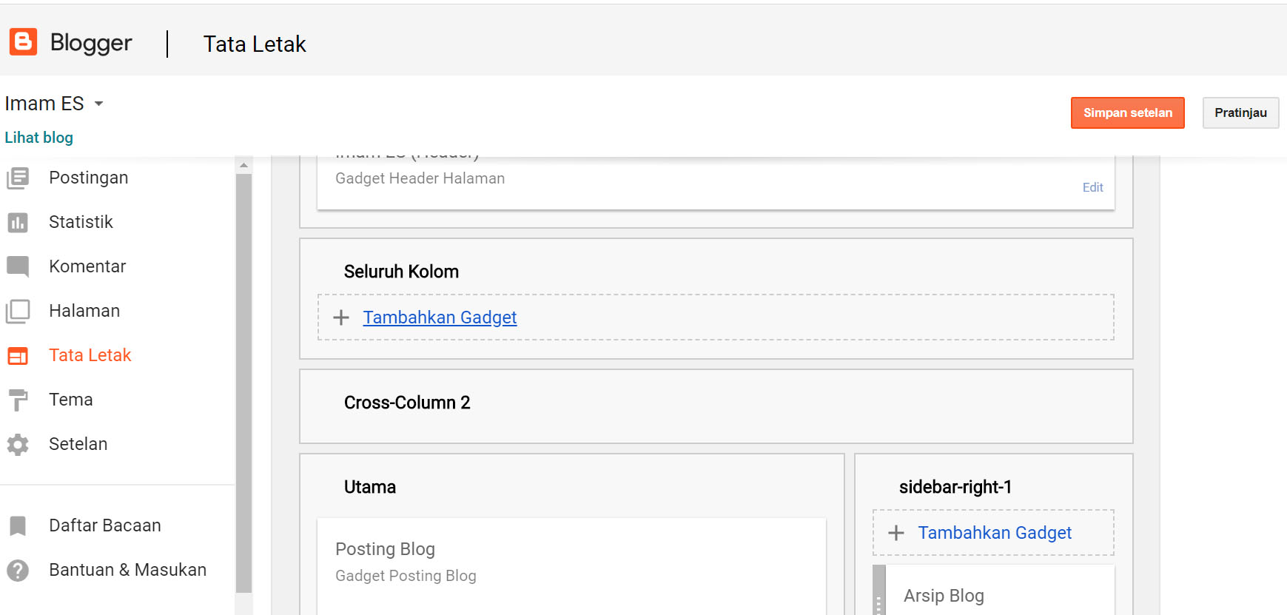
Task: Click plus icon in sidebar-right-1
Action: click(x=896, y=533)
